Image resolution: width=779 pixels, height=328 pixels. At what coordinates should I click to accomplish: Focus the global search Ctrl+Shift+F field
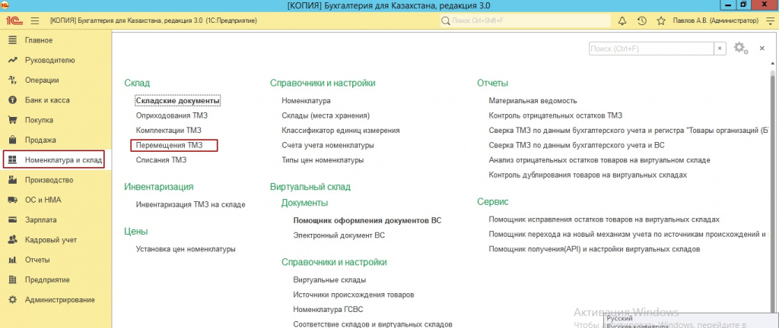click(526, 20)
